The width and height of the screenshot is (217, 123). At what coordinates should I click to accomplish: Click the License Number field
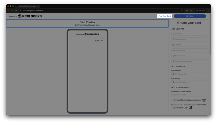tap(189, 95)
